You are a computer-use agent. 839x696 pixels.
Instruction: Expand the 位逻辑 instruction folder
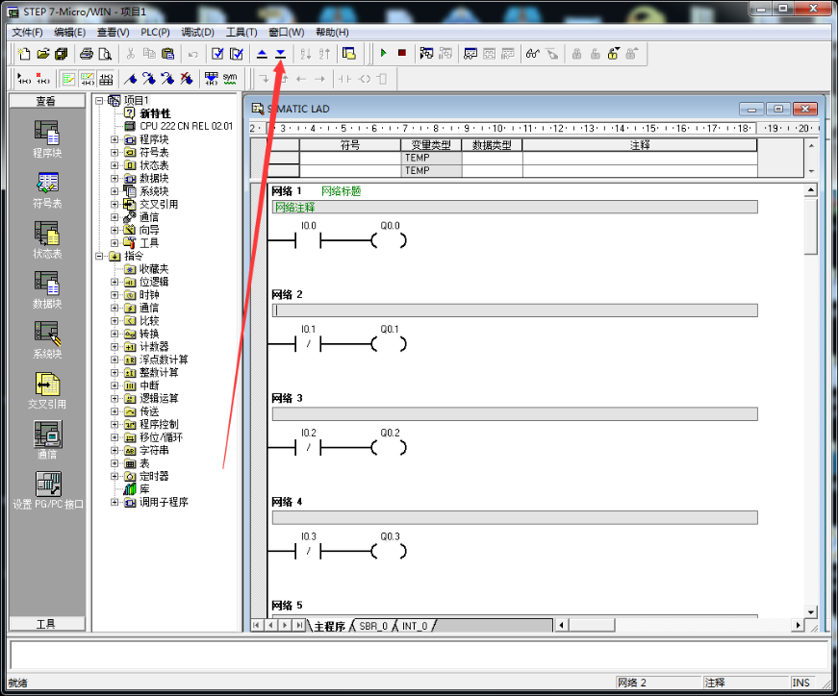coord(114,282)
